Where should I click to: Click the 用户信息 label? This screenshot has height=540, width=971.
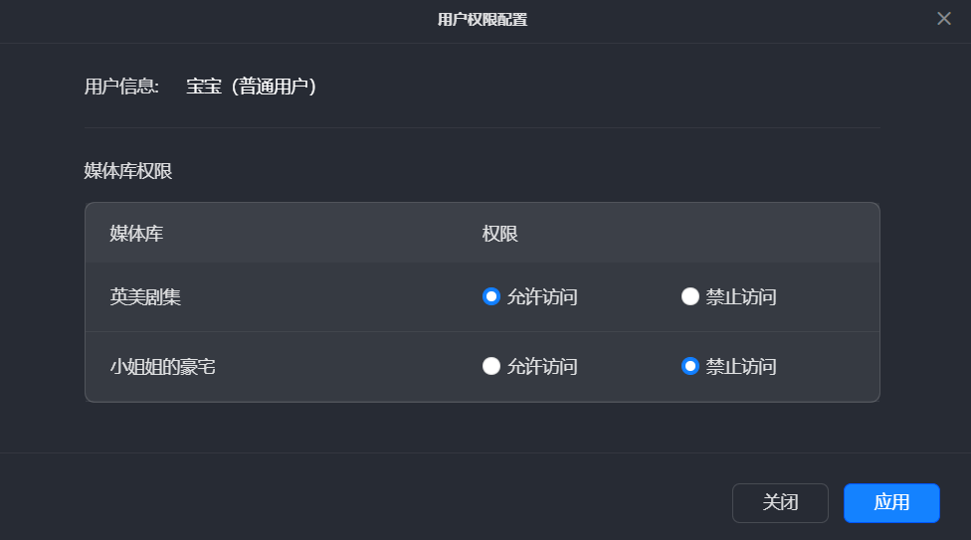(x=121, y=87)
